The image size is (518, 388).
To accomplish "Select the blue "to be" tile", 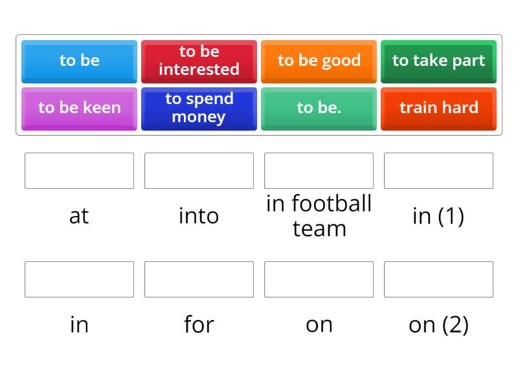I will (x=79, y=61).
